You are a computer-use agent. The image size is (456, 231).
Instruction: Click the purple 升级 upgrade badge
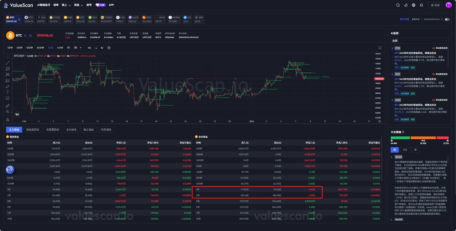click(x=100, y=5)
